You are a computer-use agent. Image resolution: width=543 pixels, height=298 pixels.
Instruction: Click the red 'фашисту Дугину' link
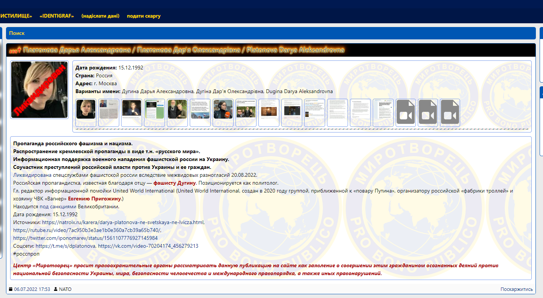(175, 183)
